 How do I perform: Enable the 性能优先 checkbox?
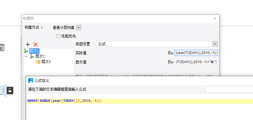point(58,36)
